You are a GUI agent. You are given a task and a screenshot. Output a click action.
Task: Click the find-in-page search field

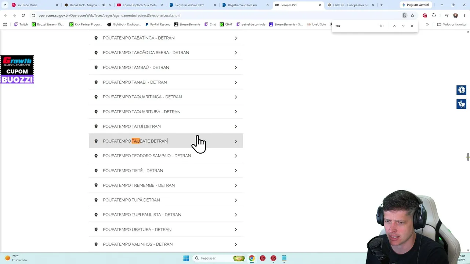click(x=355, y=26)
